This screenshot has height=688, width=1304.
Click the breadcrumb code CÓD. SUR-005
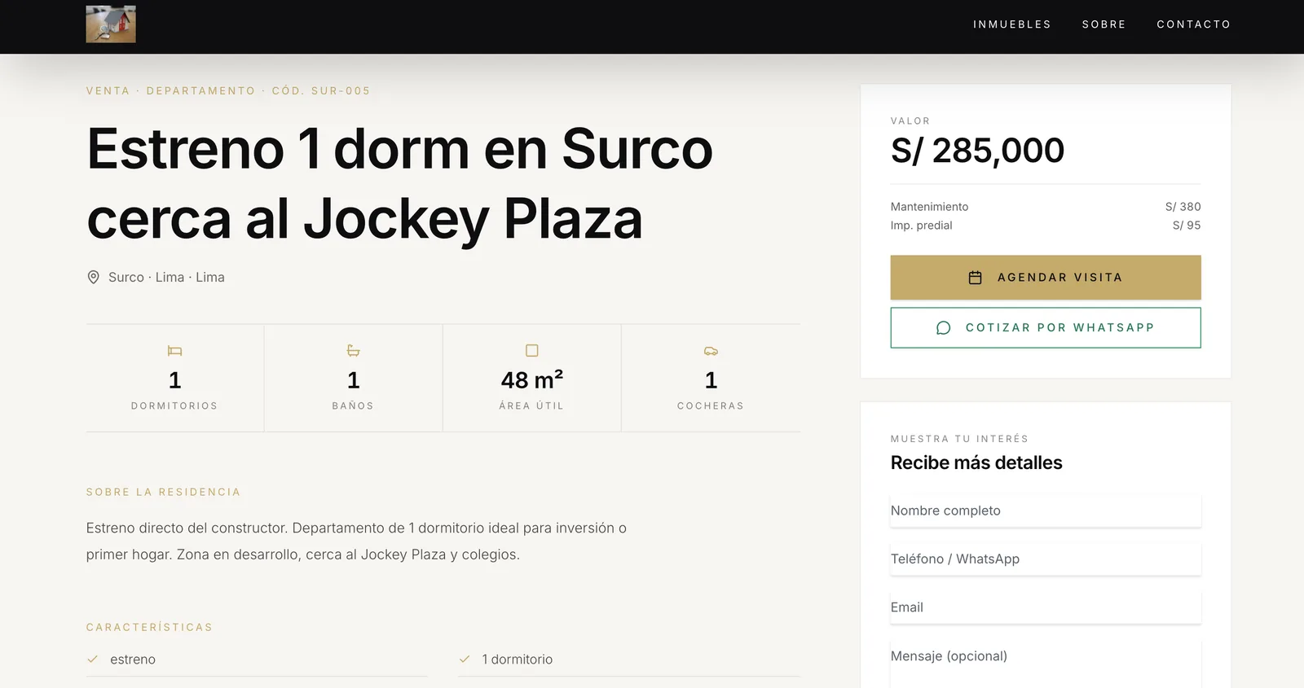coord(321,91)
